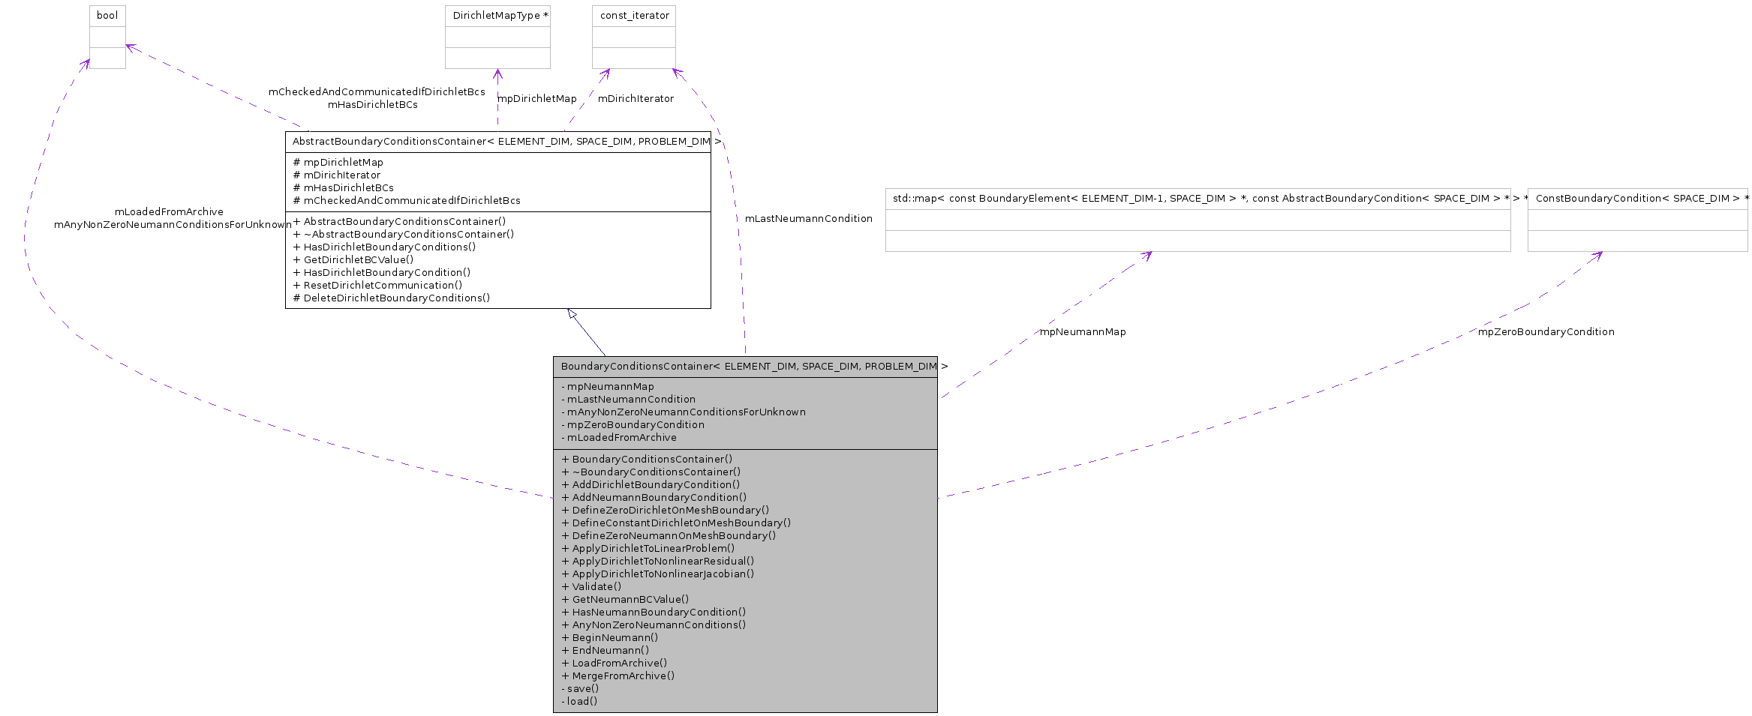Viewport: 1752px width, 716px height.
Task: Select the + BoundaryConditionsContainer() constructor
Action: pos(647,460)
